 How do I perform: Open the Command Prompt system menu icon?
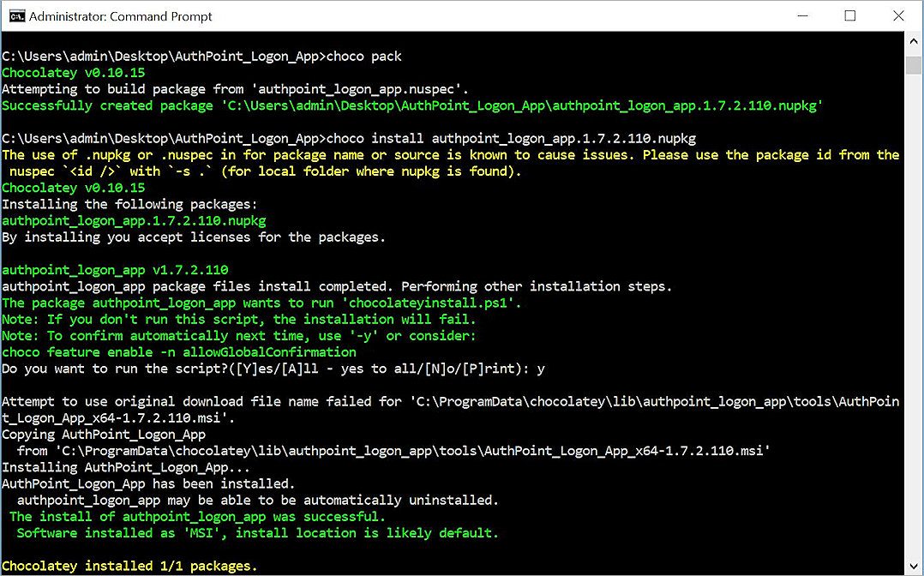[x=15, y=15]
